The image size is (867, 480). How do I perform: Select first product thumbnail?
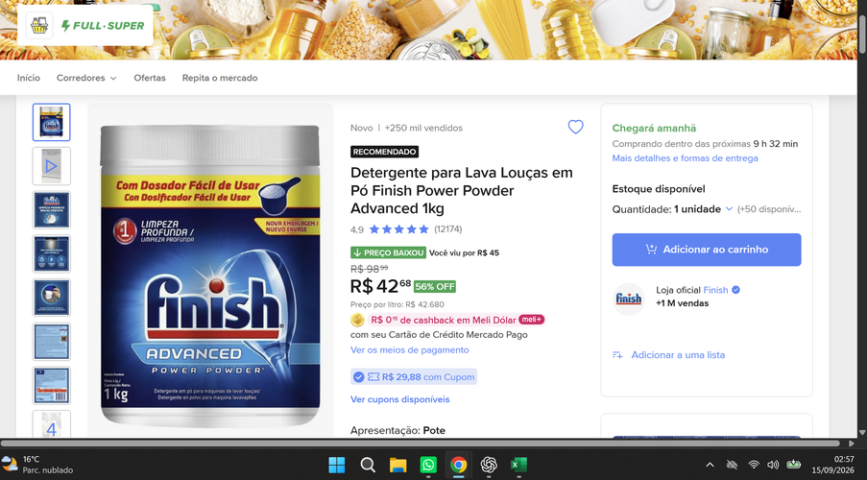click(52, 122)
